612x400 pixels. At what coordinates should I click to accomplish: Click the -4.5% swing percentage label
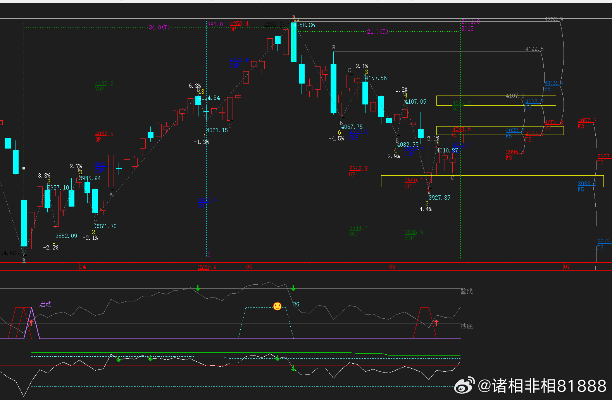click(x=336, y=138)
